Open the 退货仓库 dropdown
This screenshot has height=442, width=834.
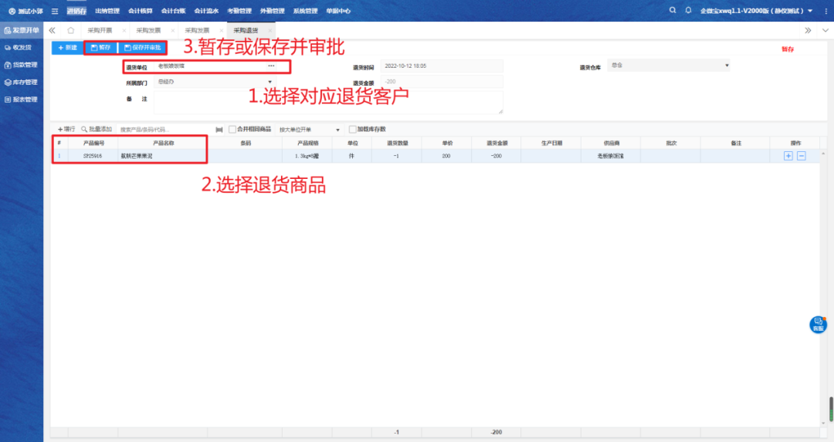[727, 66]
